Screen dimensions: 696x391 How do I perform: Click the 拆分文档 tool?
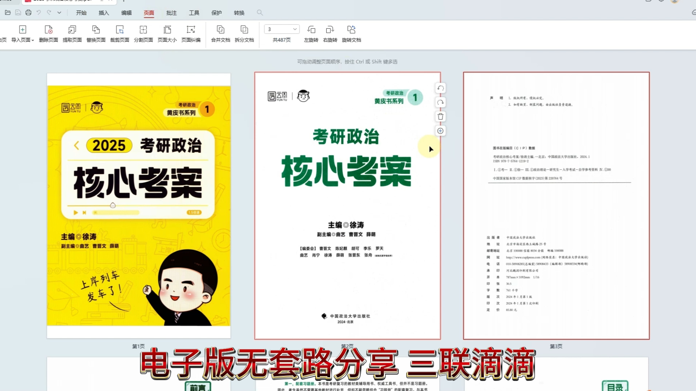(244, 34)
